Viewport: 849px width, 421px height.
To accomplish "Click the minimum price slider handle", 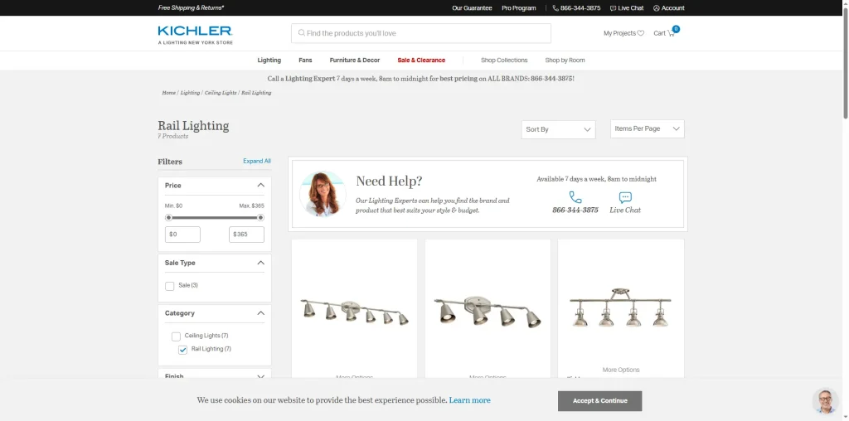I will coord(168,217).
